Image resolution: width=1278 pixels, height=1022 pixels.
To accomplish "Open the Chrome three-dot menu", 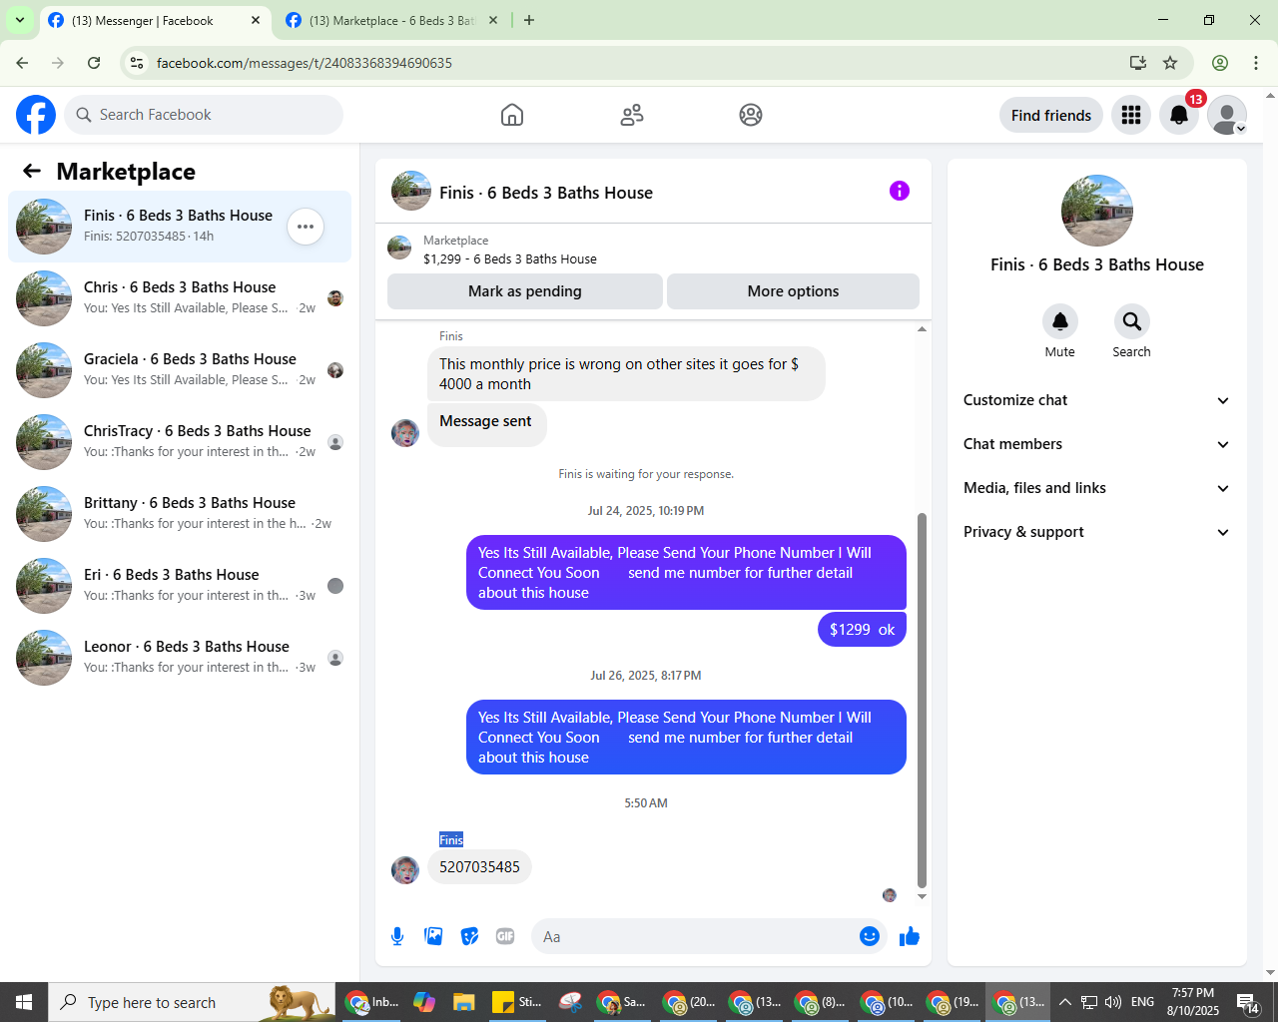I will coord(1256,63).
